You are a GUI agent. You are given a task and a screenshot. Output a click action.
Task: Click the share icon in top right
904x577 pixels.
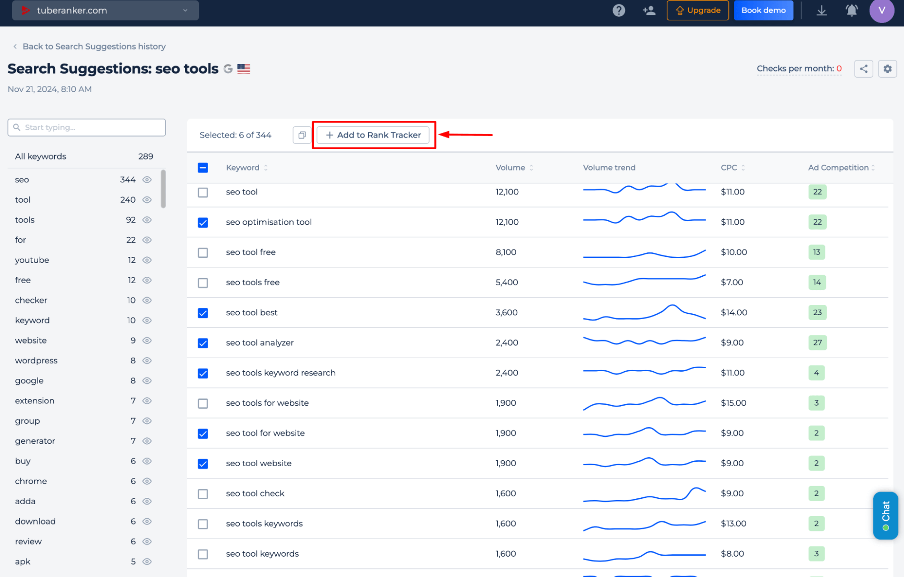863,68
